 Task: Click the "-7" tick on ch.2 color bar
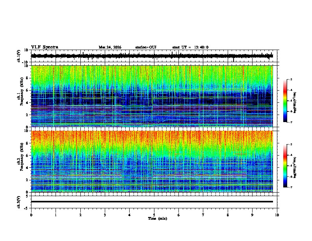pos(290,187)
